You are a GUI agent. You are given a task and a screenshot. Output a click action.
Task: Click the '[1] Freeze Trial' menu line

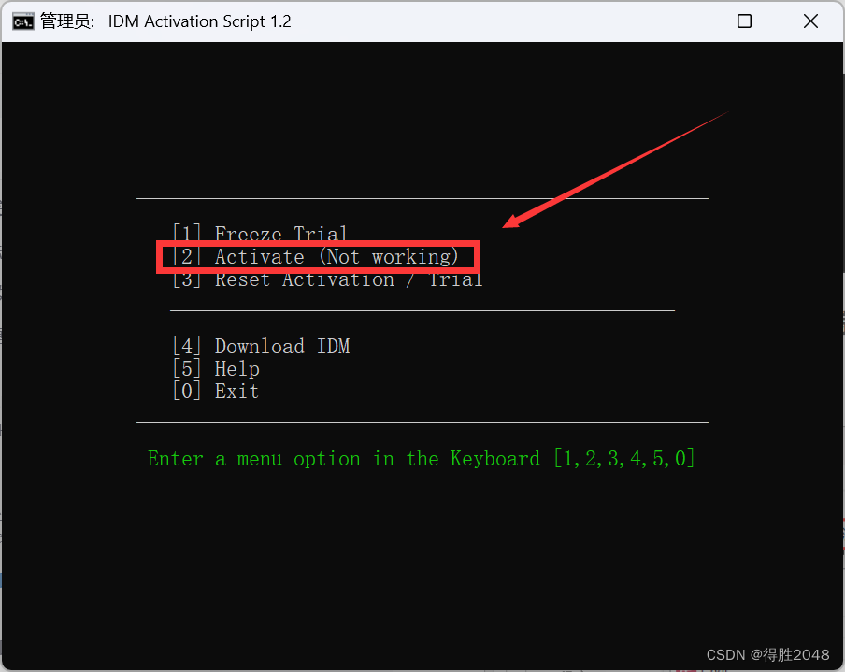pyautogui.click(x=259, y=234)
